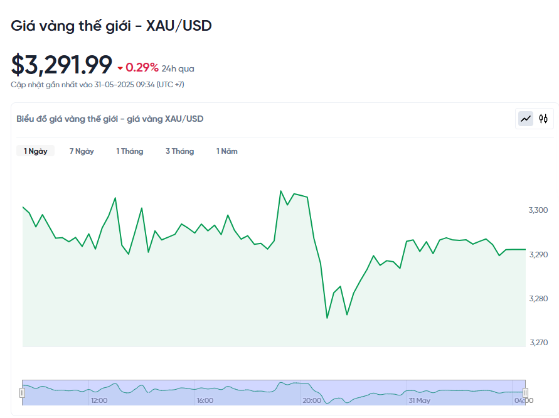Click the 20:00 label in navigator
The image size is (559, 418).
pos(312,400)
